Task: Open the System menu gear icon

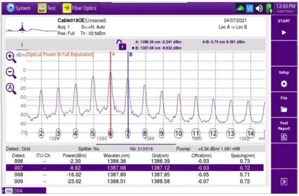Action: coord(10,8)
